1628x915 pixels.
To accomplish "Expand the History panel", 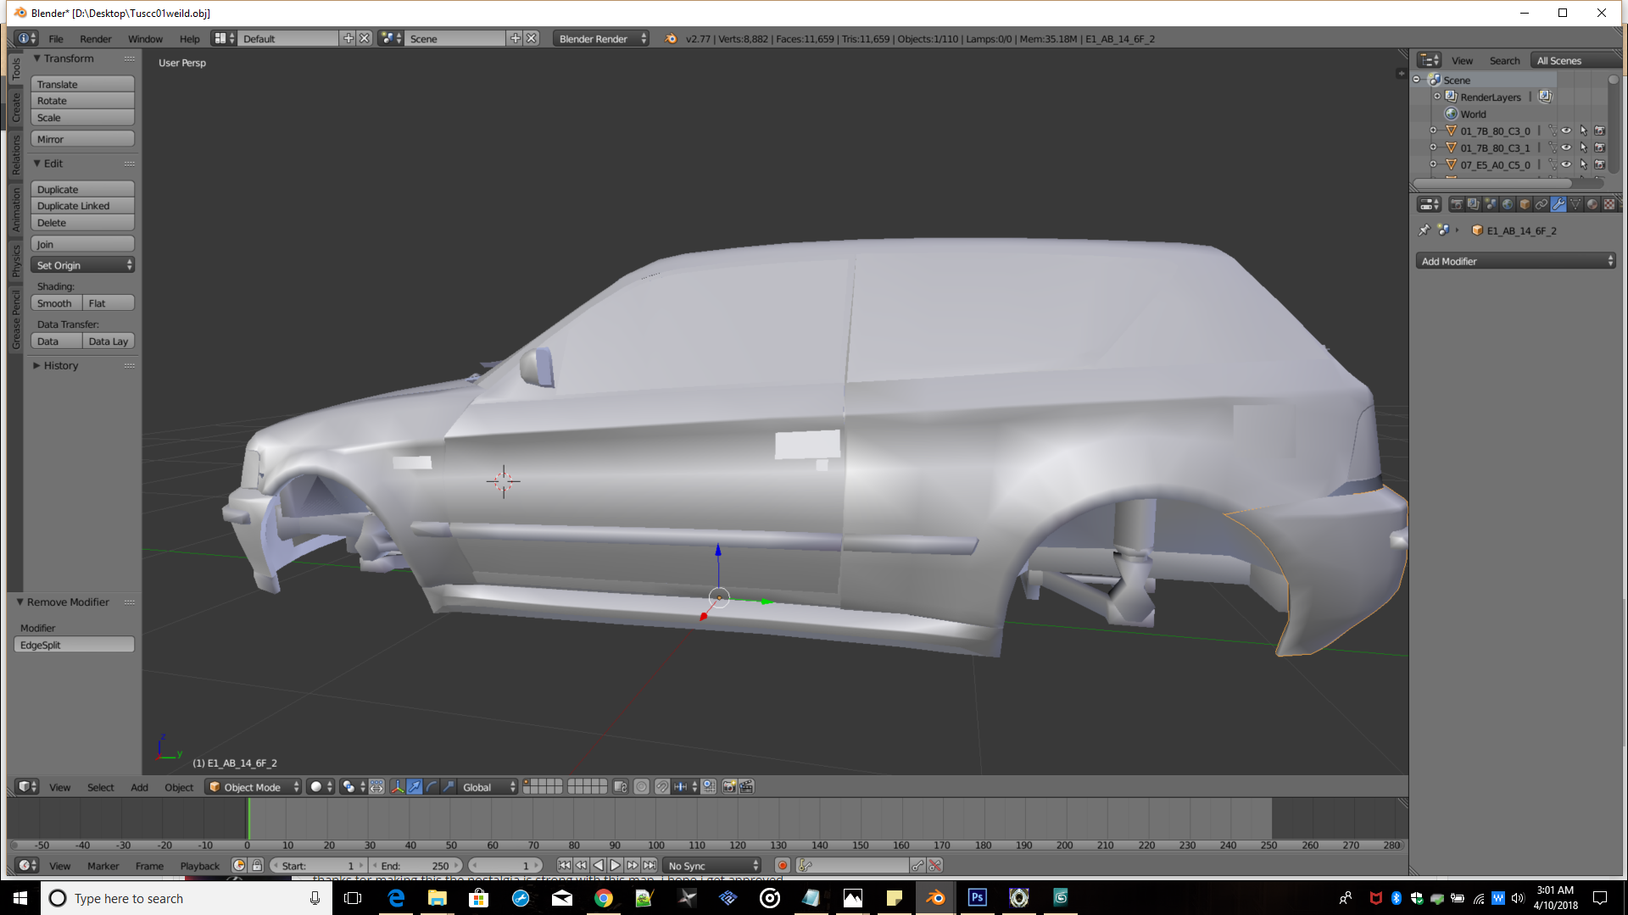I will pyautogui.click(x=60, y=366).
